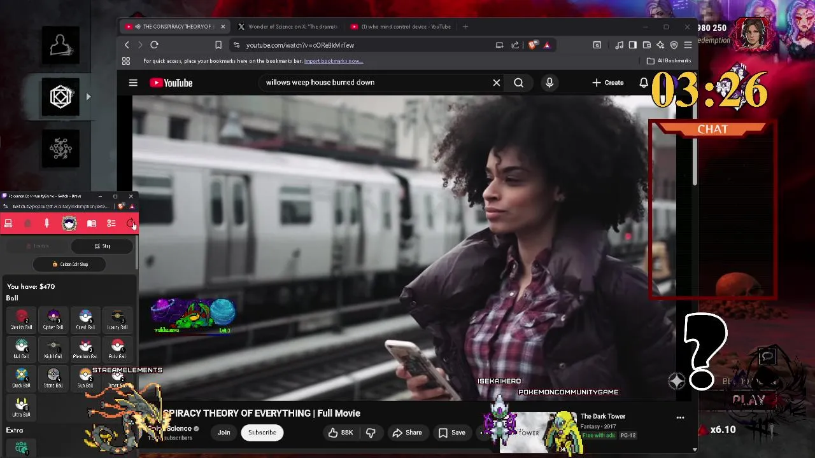Switch to who mind control device YouTube tab
Screen dimensions: 815x458
tap(400, 27)
